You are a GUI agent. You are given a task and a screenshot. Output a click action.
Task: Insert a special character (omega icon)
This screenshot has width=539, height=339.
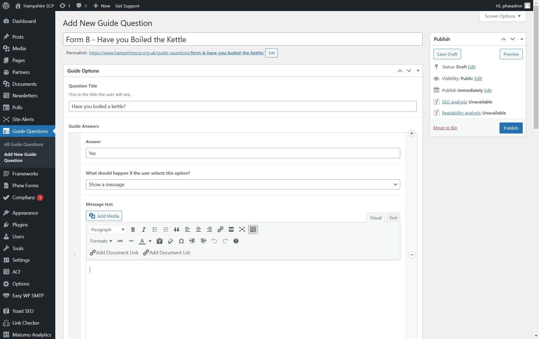(x=181, y=241)
